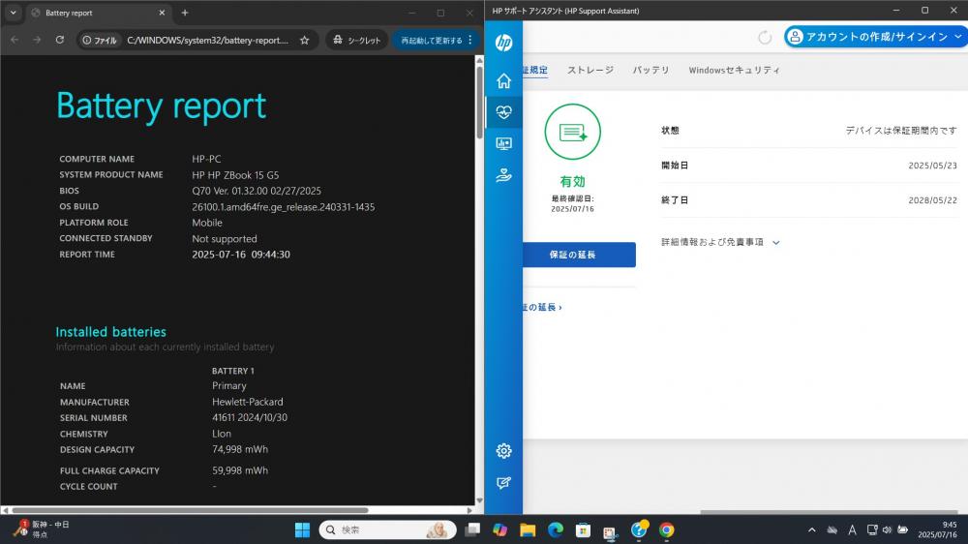The image size is (968, 544).
Task: Open a new Chrome tab with the plus button
Action: point(185,13)
